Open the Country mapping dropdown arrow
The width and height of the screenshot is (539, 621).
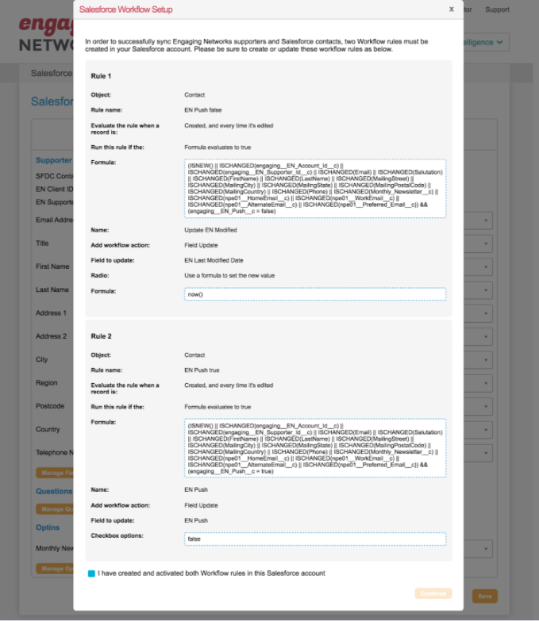tap(485, 430)
